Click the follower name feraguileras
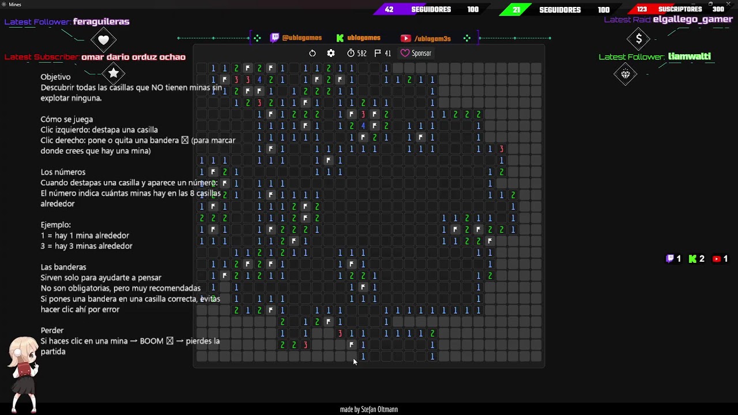 click(x=101, y=21)
